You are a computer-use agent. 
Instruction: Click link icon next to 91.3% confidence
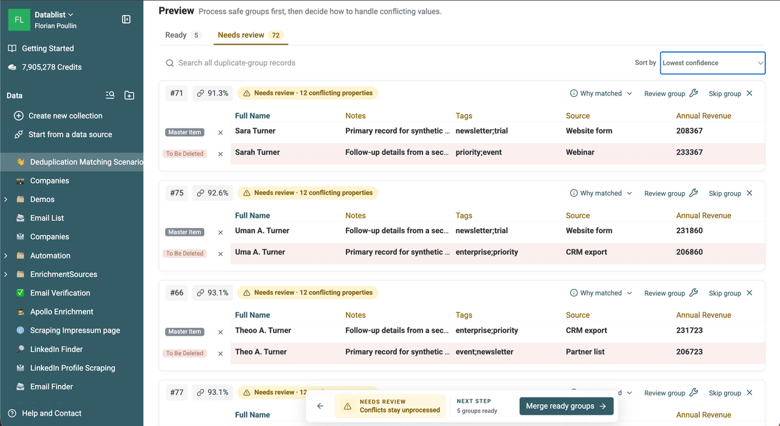click(200, 94)
